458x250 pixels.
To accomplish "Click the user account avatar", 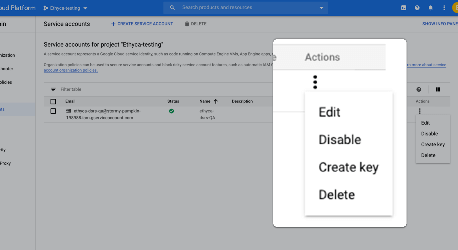I will click(x=455, y=8).
